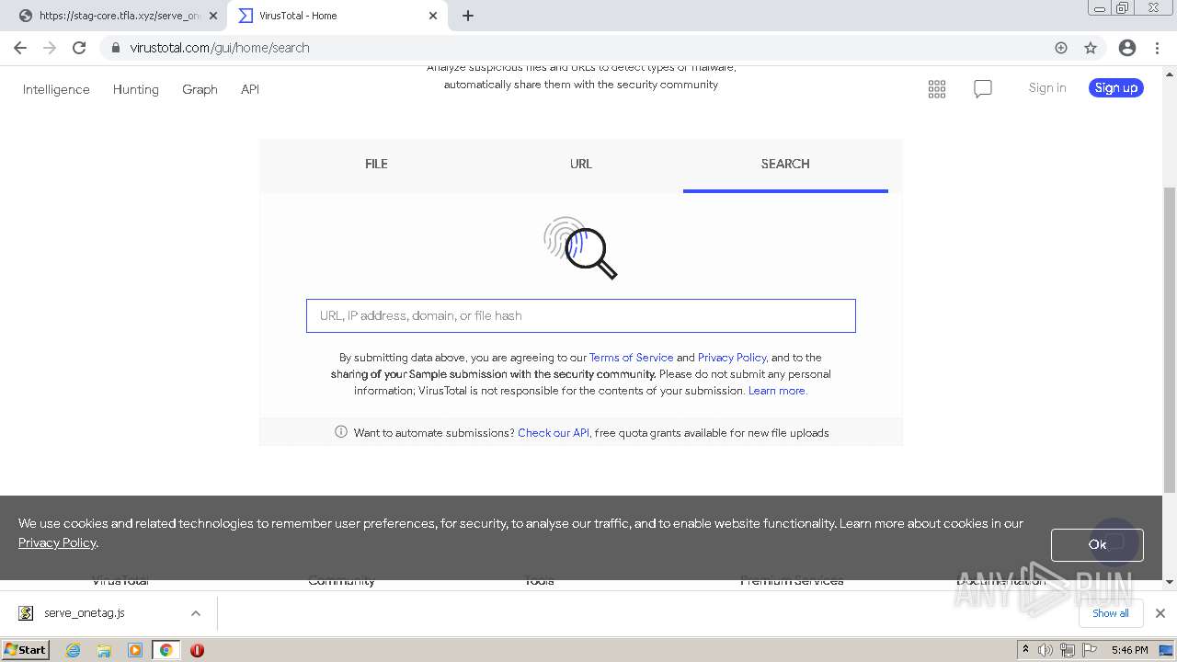Image resolution: width=1177 pixels, height=662 pixels.
Task: Open Privacy Policy link in cookie banner
Action: [57, 542]
